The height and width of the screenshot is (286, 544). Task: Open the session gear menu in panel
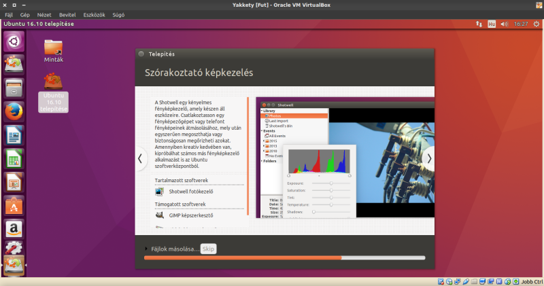535,24
